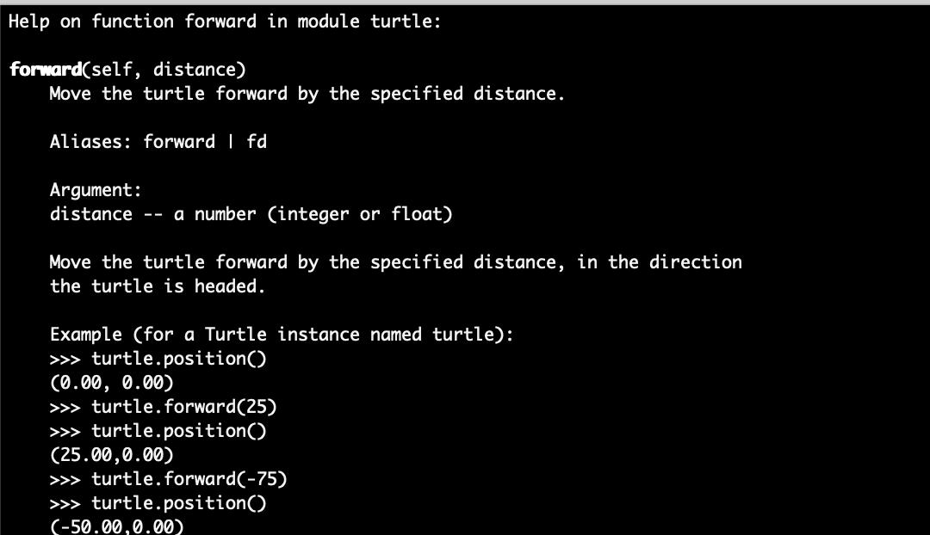Viewport: 930px width, 535px height.
Task: Click the "fd" alias text
Action: click(x=257, y=142)
